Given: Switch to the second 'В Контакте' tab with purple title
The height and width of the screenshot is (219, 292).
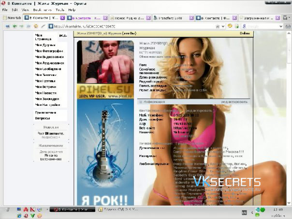Looking at the screenshot, I should tap(87, 18).
